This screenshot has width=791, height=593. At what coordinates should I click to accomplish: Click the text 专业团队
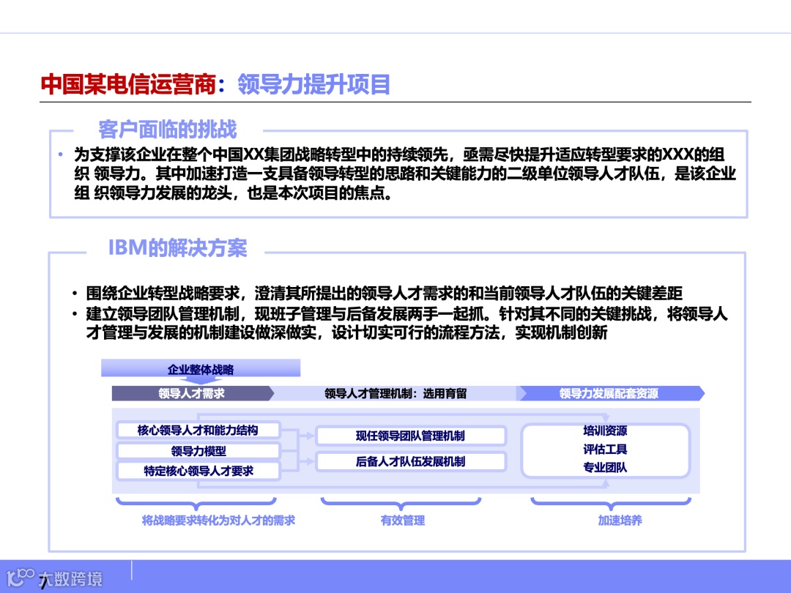[605, 467]
